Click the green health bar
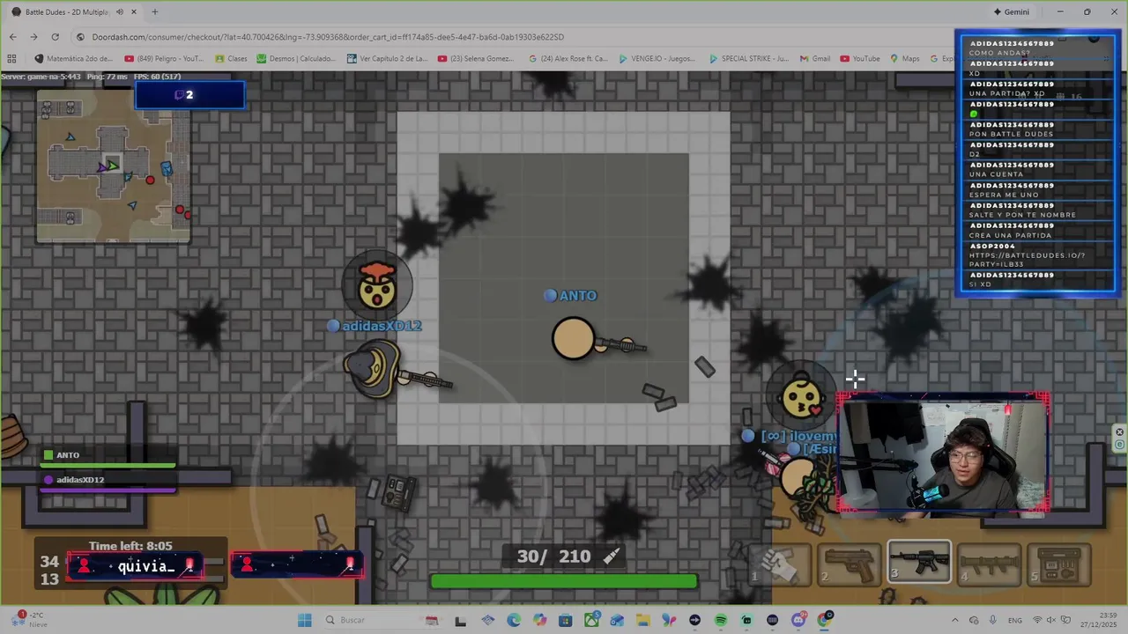Image resolution: width=1128 pixels, height=634 pixels. click(564, 581)
